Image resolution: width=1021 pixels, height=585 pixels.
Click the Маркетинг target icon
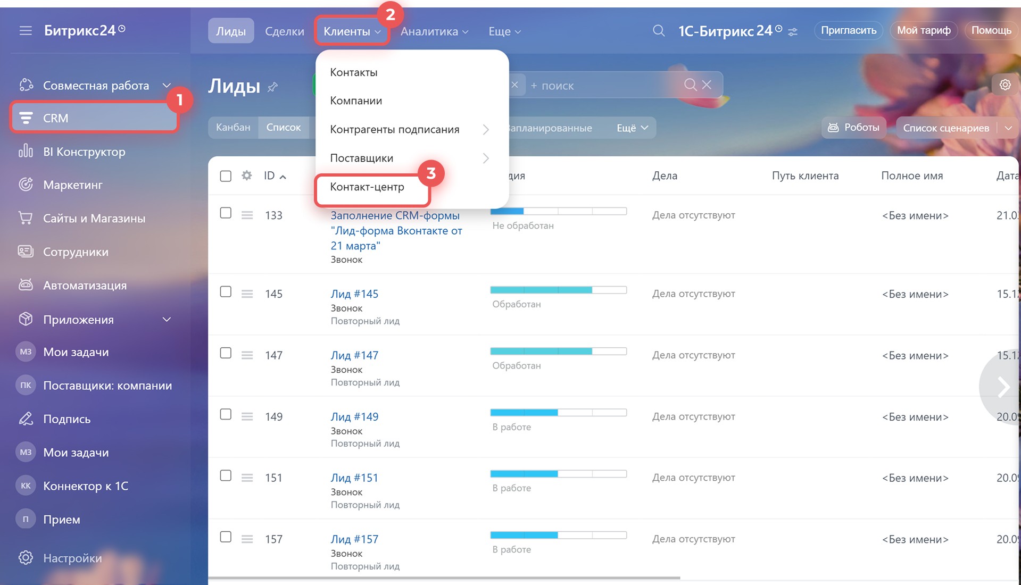[26, 185]
